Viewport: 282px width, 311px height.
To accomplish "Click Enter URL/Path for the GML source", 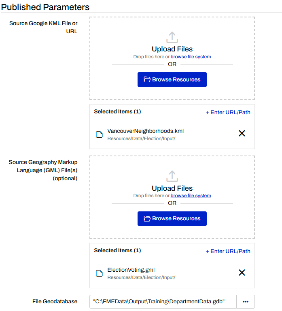I will (x=228, y=251).
